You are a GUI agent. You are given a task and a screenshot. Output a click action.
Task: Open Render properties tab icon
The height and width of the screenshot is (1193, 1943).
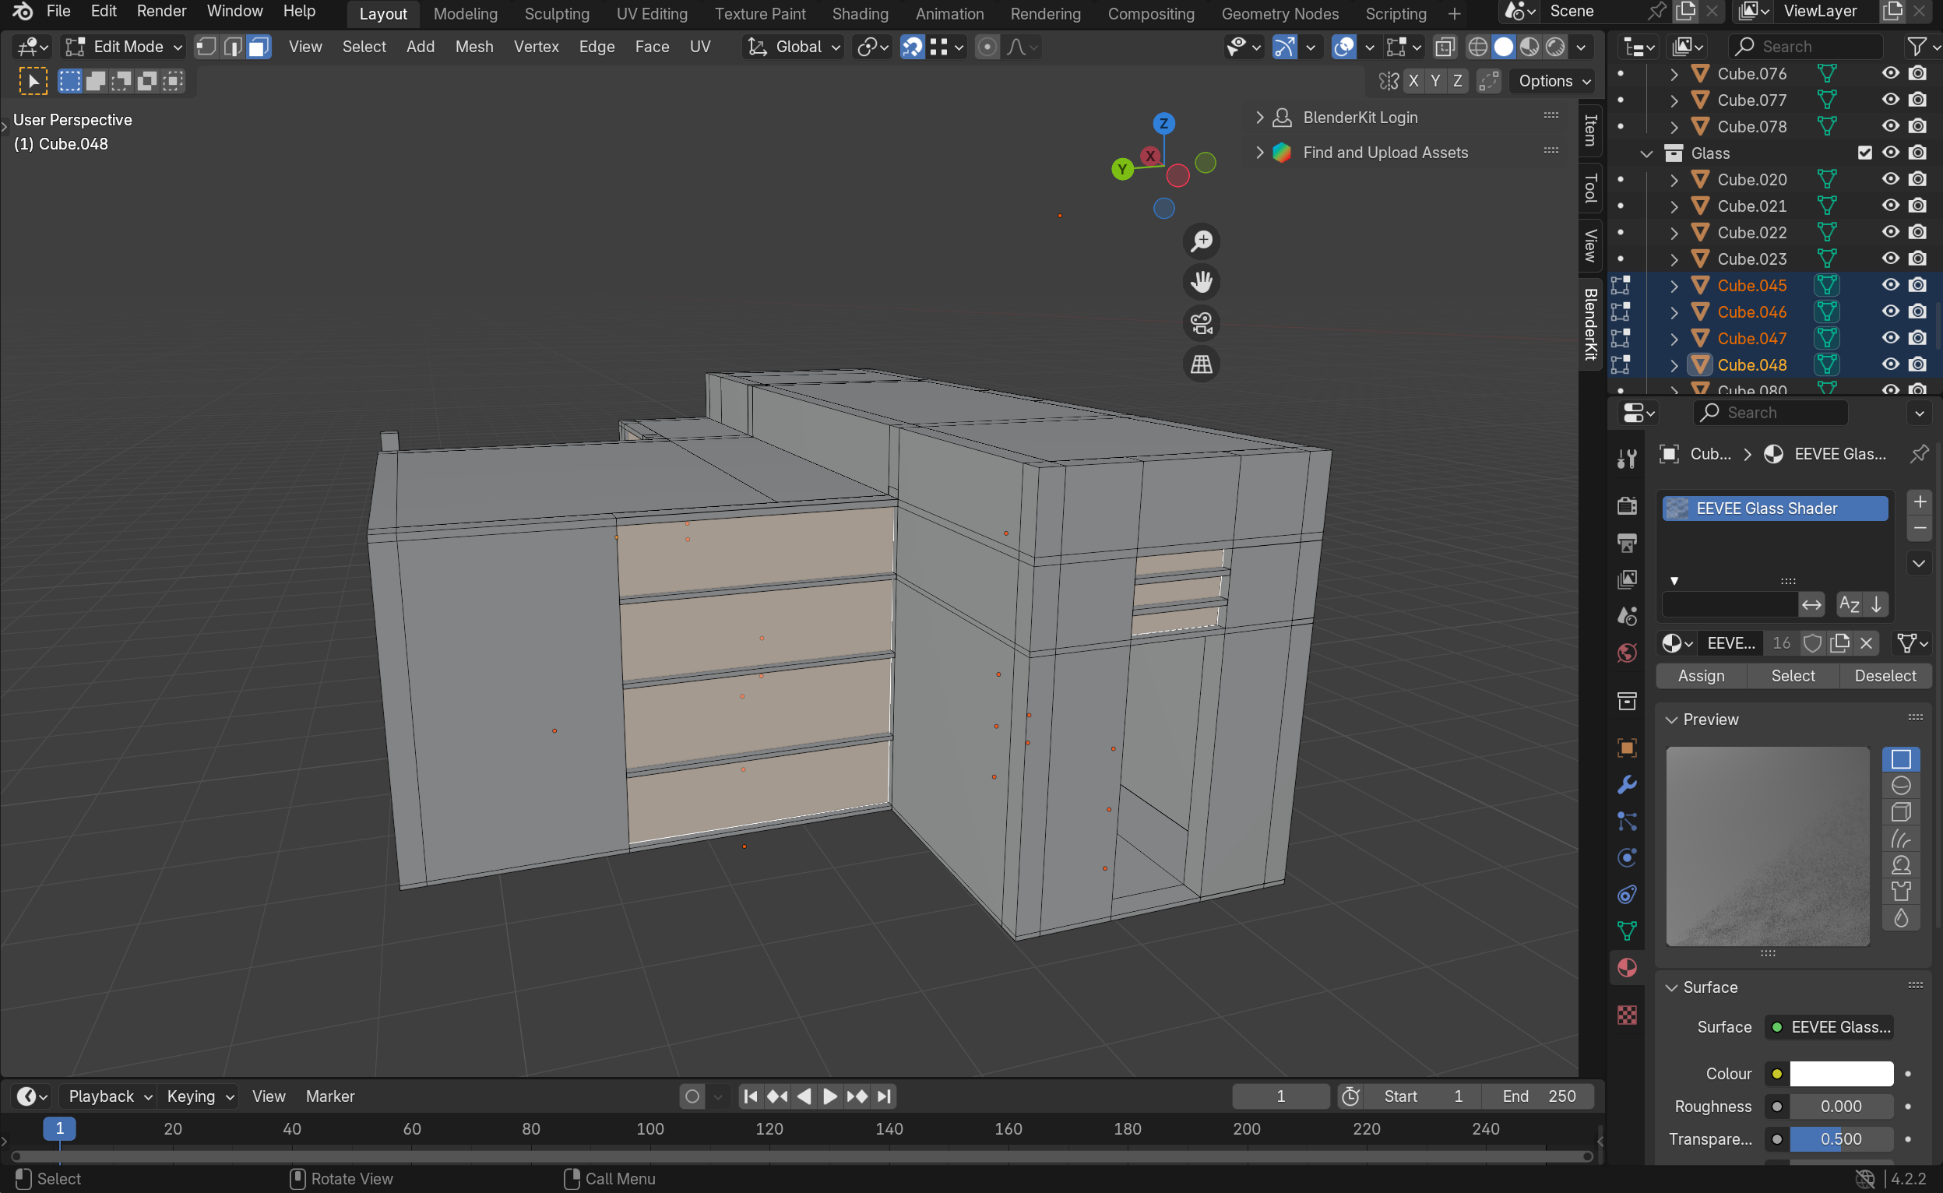point(1627,505)
